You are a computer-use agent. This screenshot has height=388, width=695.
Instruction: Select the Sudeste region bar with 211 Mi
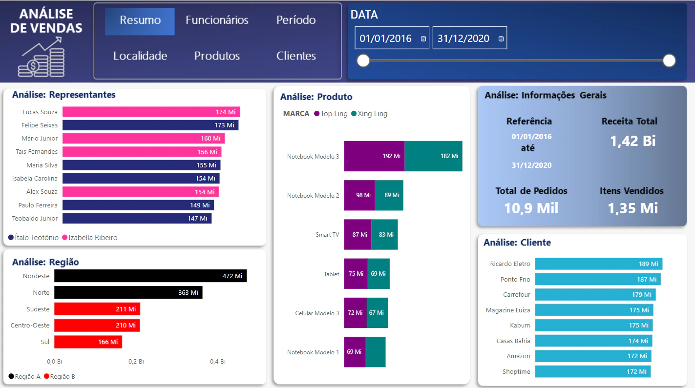coord(97,309)
